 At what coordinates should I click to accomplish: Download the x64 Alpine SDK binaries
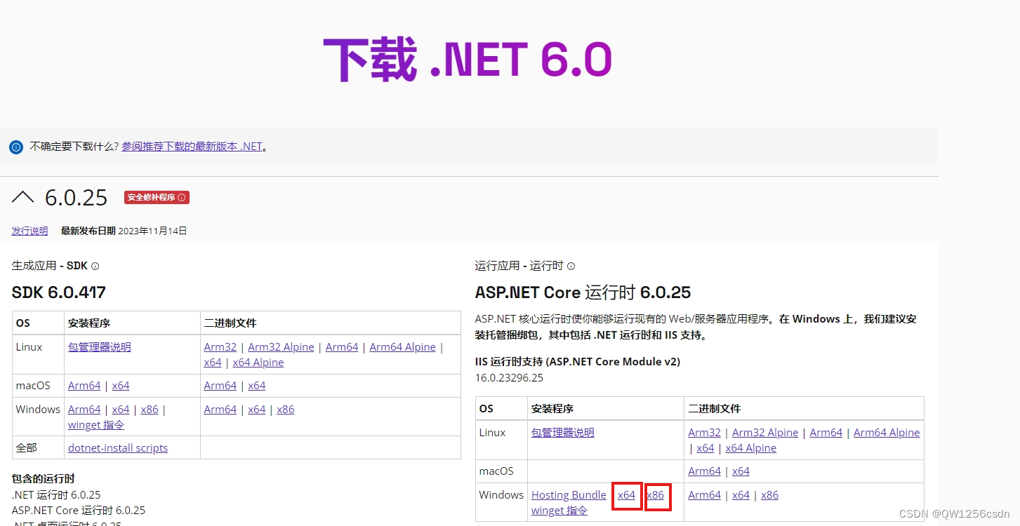[x=258, y=362]
